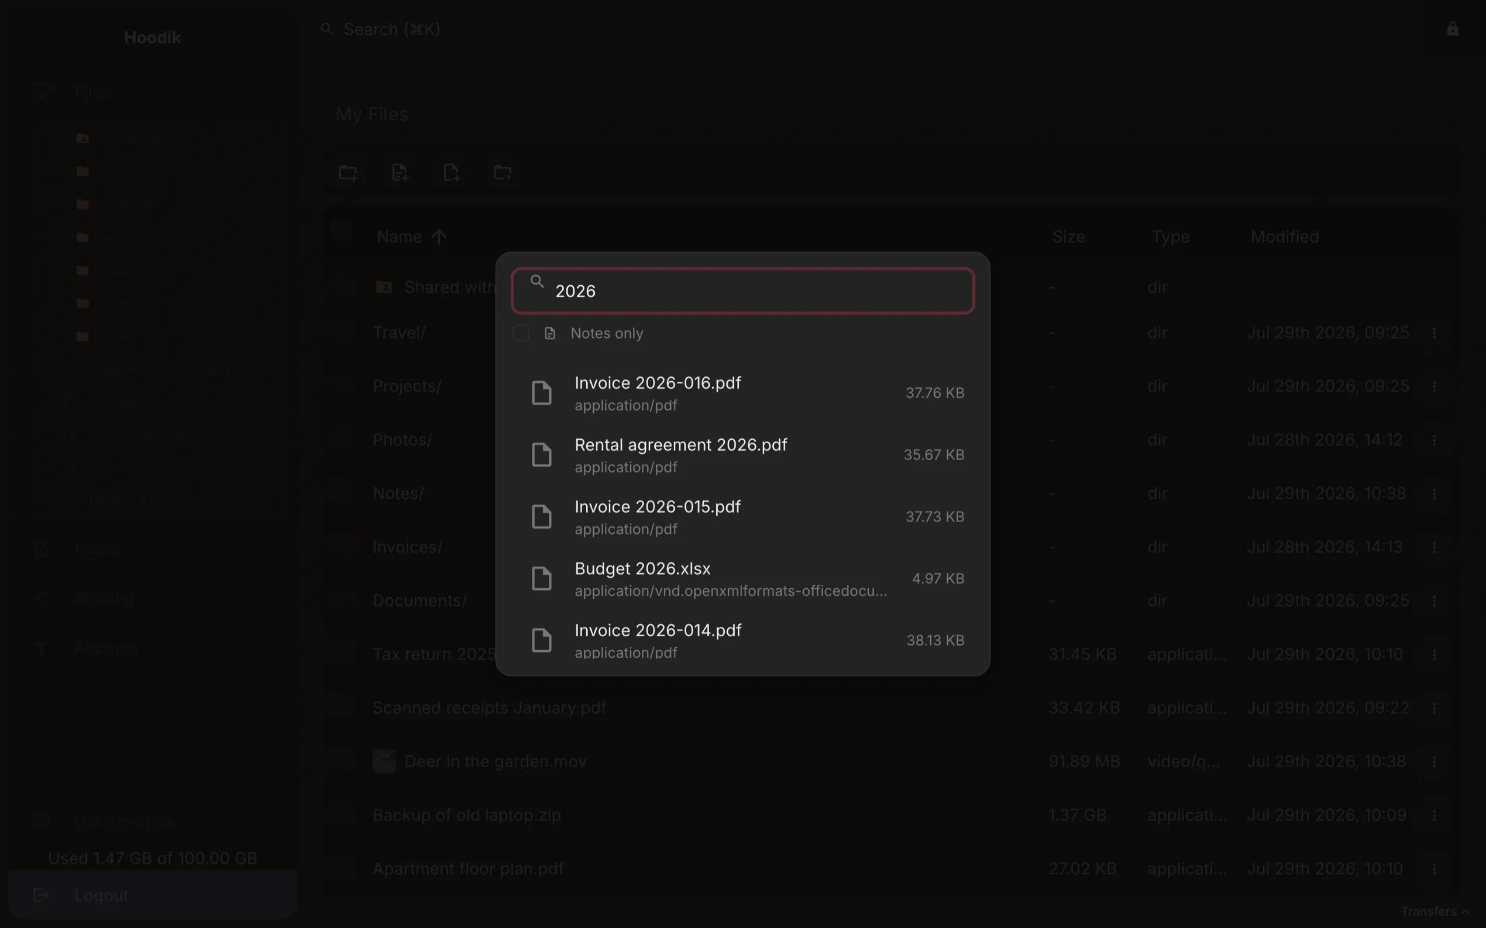Viewport: 1486px width, 928px height.
Task: Open Apartment floor plan.pdf file
Action: [468, 868]
